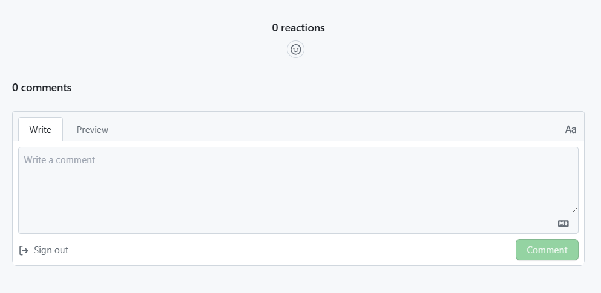Viewport: 601px width, 293px height.
Task: Click the Sign out link
Action: [51, 250]
